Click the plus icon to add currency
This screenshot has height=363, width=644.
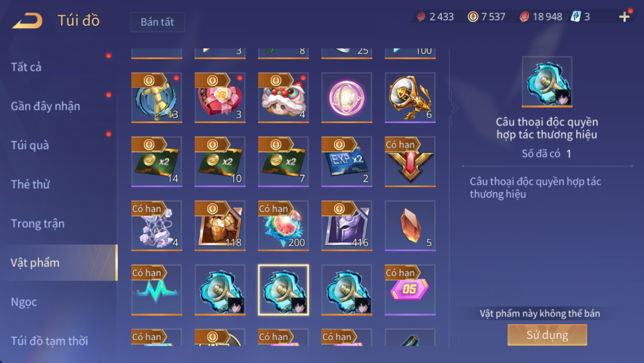624,17
